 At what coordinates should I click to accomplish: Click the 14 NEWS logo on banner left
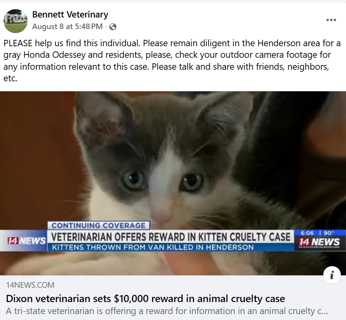point(26,241)
